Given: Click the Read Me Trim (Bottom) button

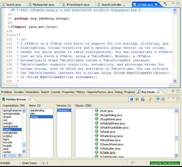Looking at the screenshot, I should point(165,163).
